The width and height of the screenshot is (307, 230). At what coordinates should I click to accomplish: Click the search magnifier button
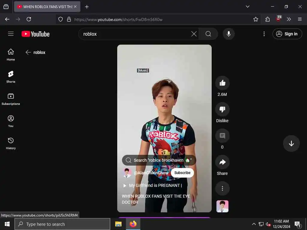208,34
